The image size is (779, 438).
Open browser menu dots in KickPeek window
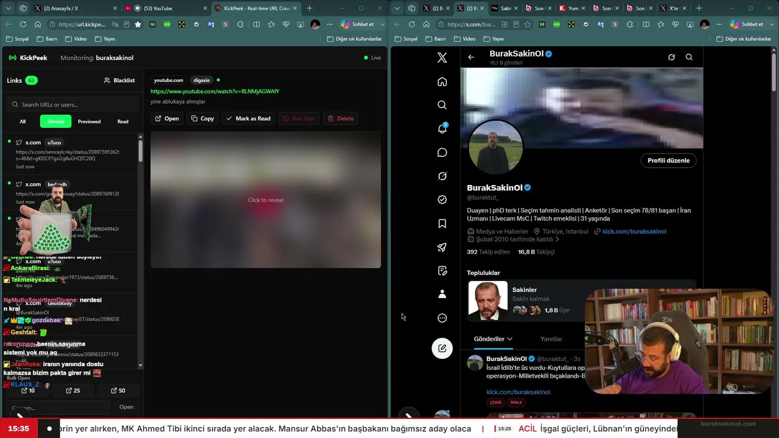tap(330, 24)
